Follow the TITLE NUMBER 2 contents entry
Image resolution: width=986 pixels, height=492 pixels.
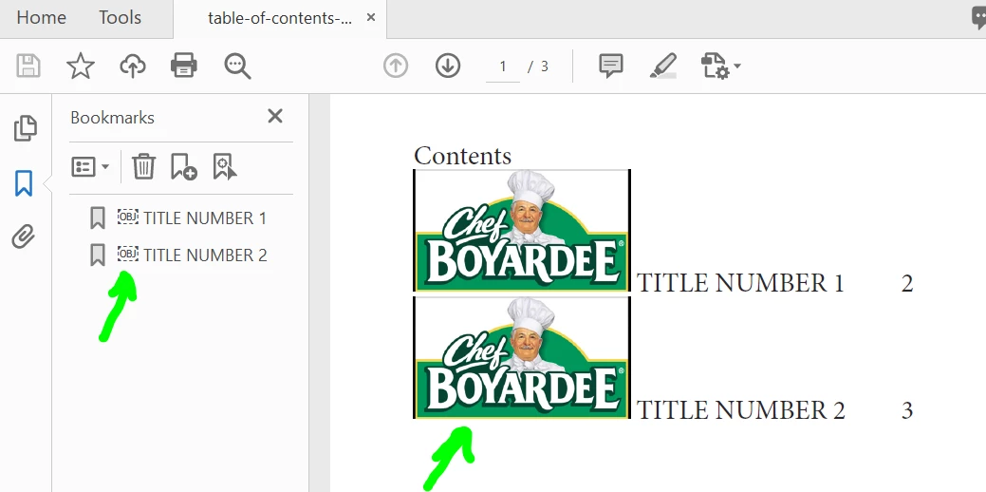point(741,410)
